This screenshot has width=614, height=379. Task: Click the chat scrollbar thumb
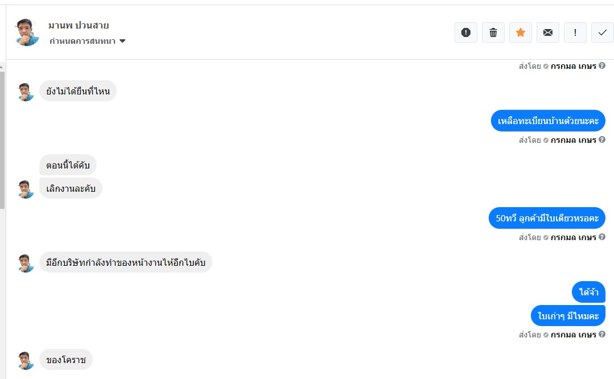click(2, 137)
